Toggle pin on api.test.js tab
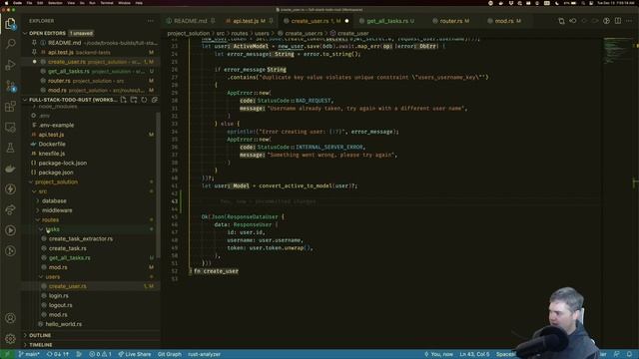 click(271, 21)
